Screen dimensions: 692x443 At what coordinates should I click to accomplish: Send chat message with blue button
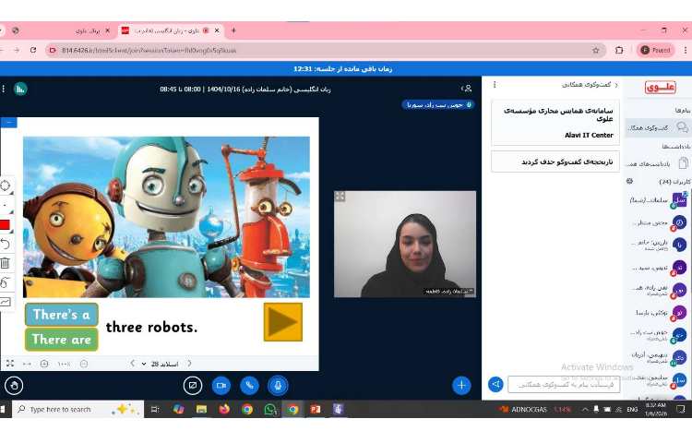(495, 384)
